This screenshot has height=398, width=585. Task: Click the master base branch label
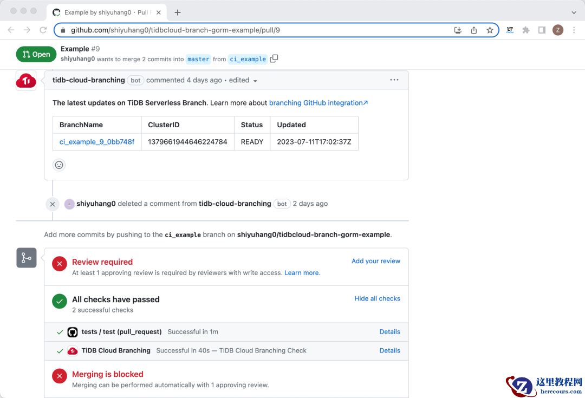point(198,59)
